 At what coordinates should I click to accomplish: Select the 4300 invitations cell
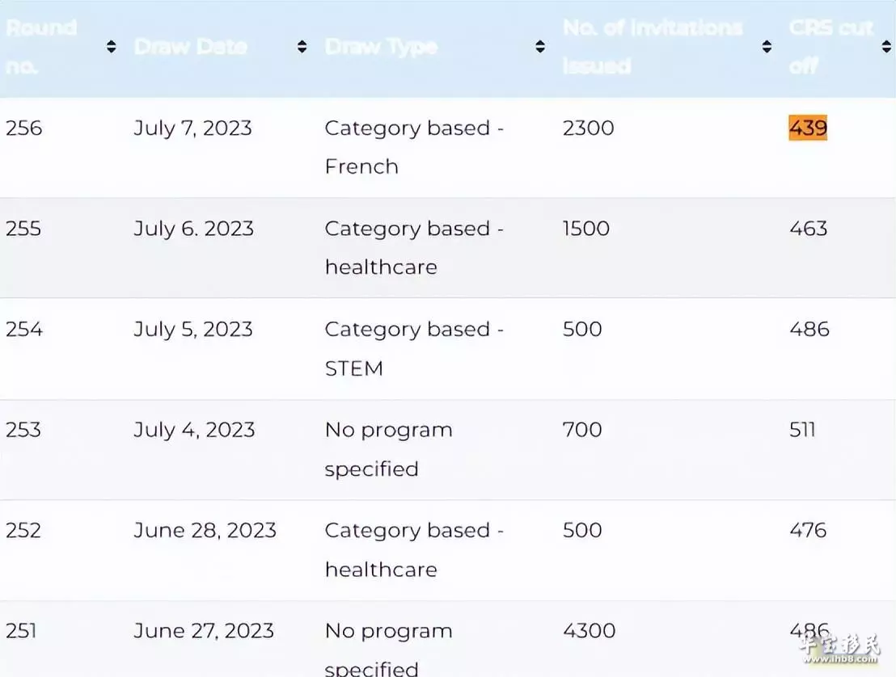pos(590,631)
